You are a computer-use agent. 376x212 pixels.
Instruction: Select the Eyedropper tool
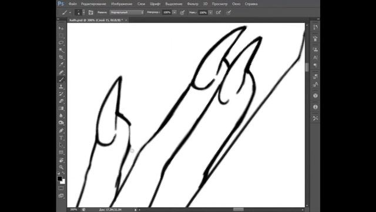[61, 65]
